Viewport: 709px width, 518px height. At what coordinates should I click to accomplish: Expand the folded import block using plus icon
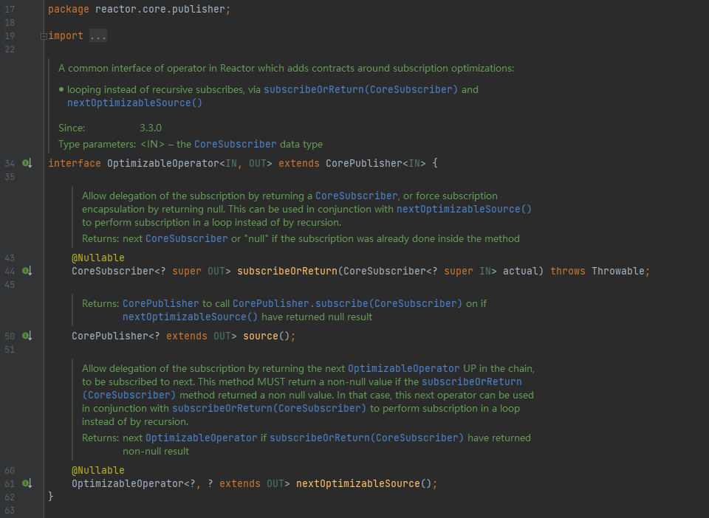44,36
